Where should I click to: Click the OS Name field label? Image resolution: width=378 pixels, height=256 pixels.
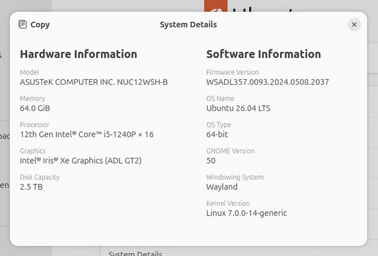220,98
